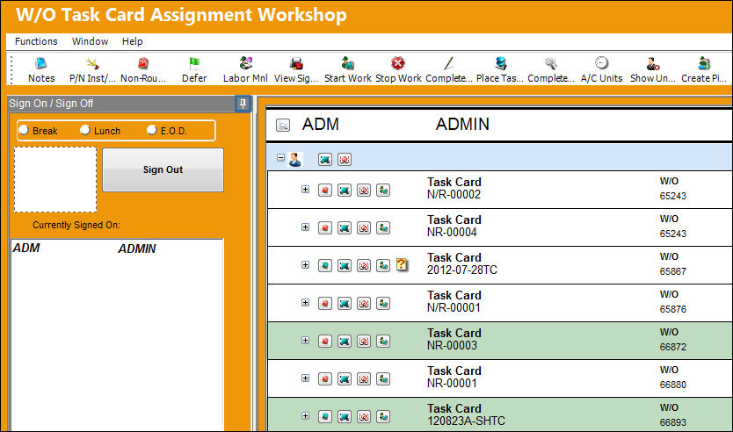Expand task card NR-00004
Image resolution: width=733 pixels, height=432 pixels.
tap(305, 227)
